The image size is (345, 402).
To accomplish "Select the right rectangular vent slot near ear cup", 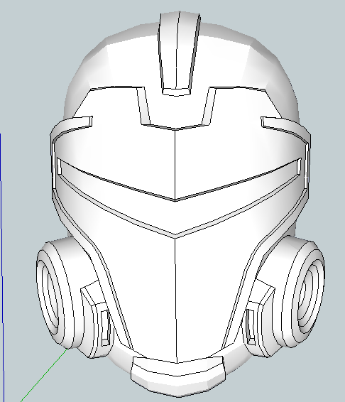I will (x=251, y=327).
